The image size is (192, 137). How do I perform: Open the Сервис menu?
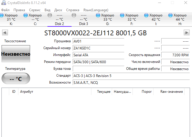click(x=35, y=10)
